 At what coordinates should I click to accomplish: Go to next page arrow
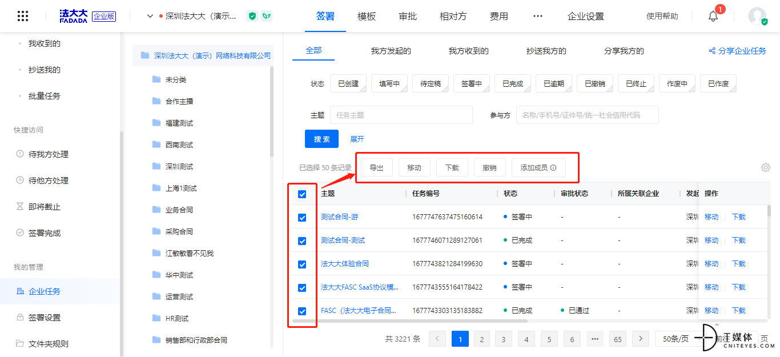[641, 339]
